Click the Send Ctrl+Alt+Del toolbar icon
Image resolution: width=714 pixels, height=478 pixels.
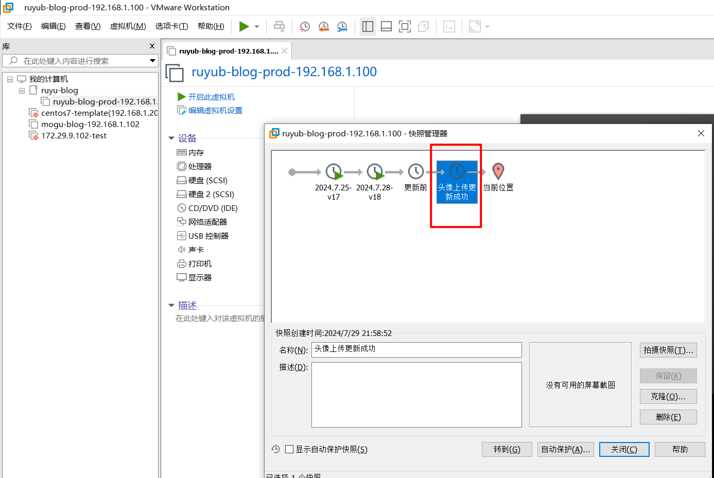(279, 26)
